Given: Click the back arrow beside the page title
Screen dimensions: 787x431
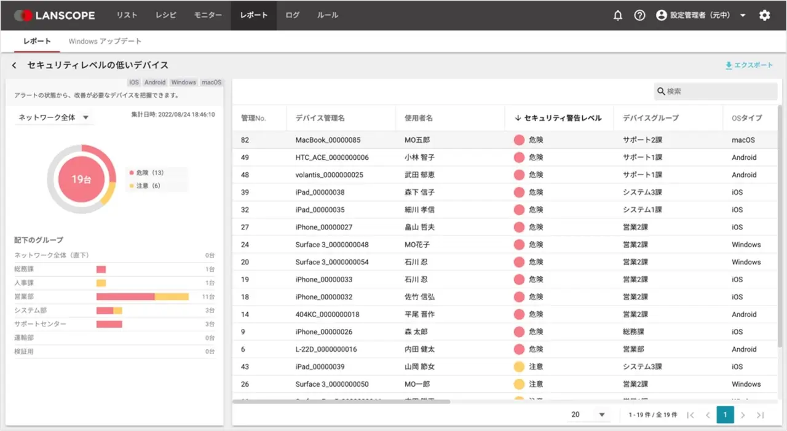Looking at the screenshot, I should pos(14,65).
